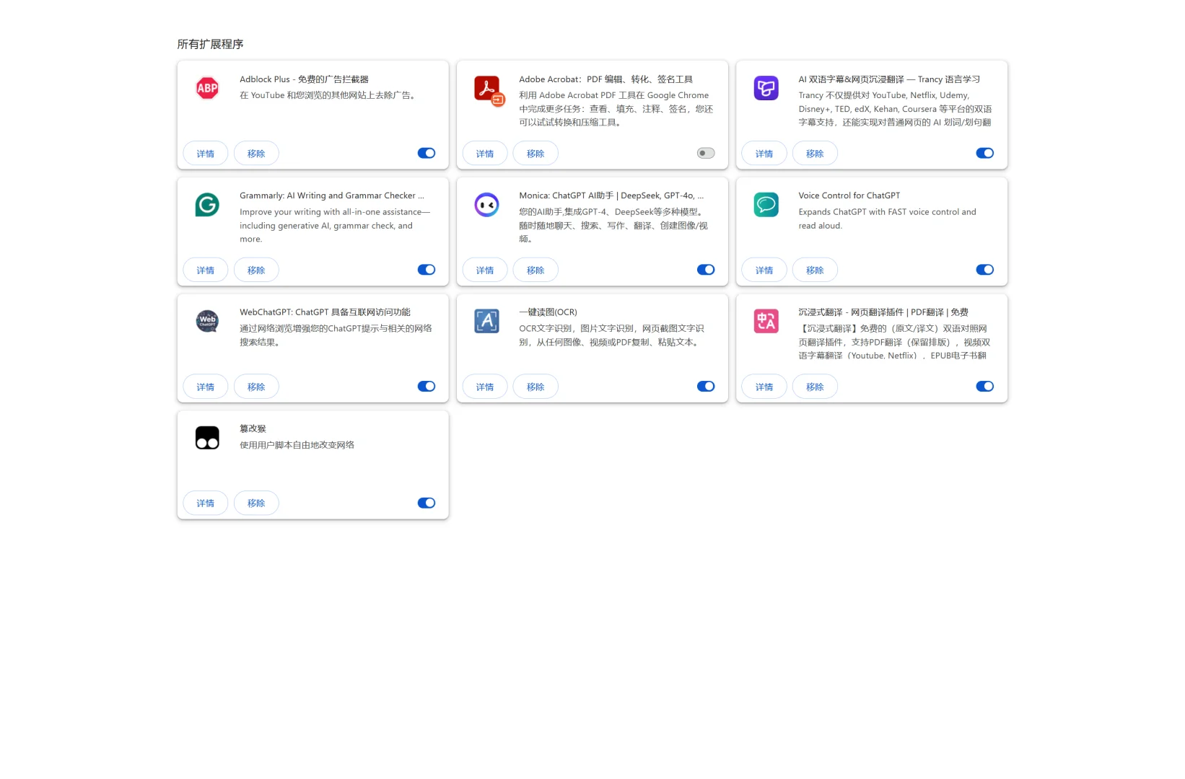Disable the 一键读图(OCR) toggle
Viewport: 1185px width, 779px height.
point(706,387)
